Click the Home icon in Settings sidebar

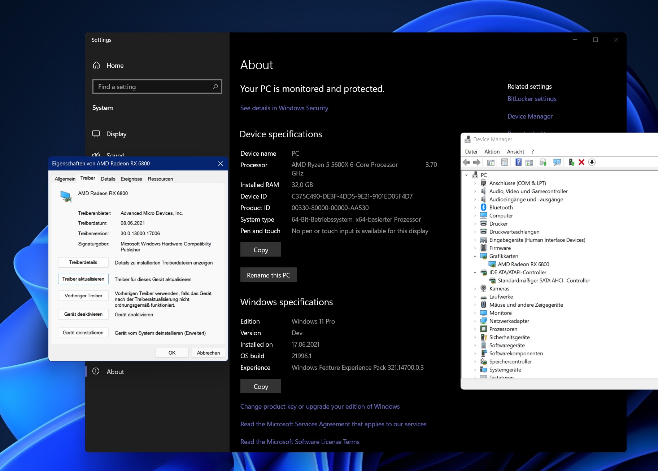point(96,65)
